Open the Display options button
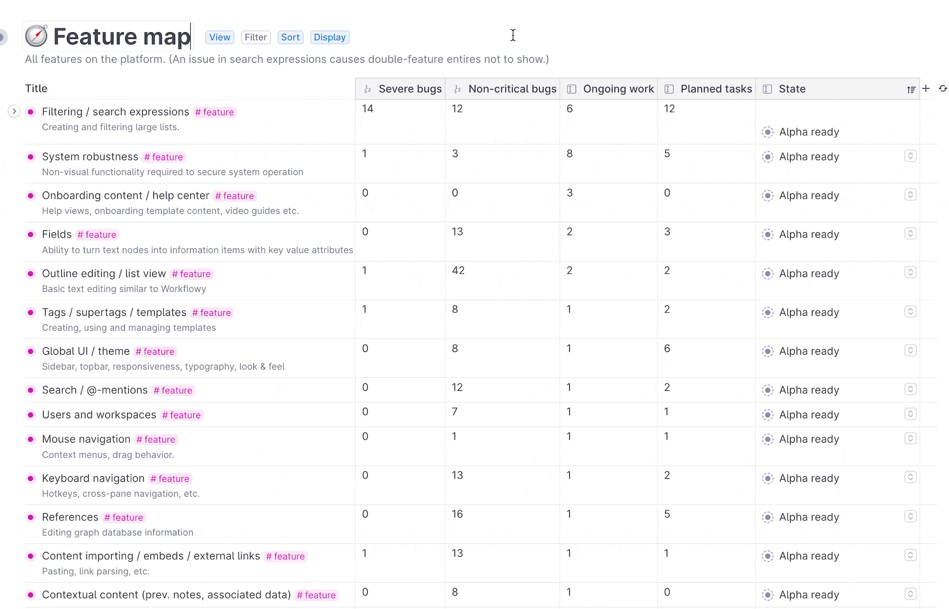This screenshot has width=949, height=609. point(330,37)
